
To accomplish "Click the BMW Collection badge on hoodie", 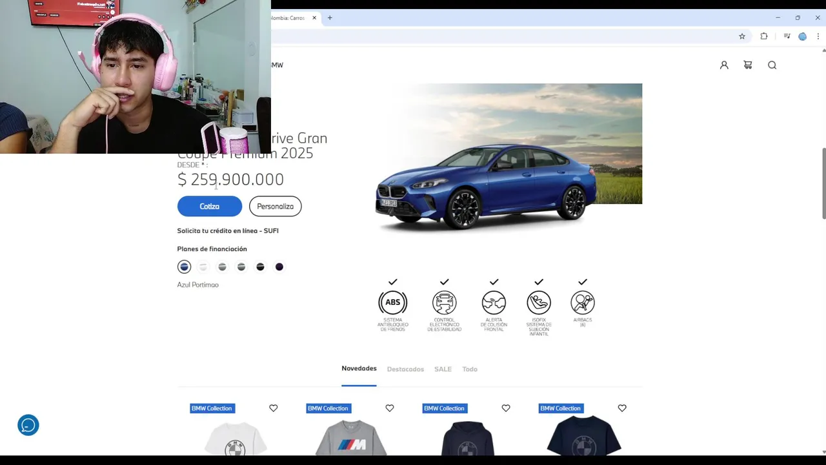I will 444,408.
